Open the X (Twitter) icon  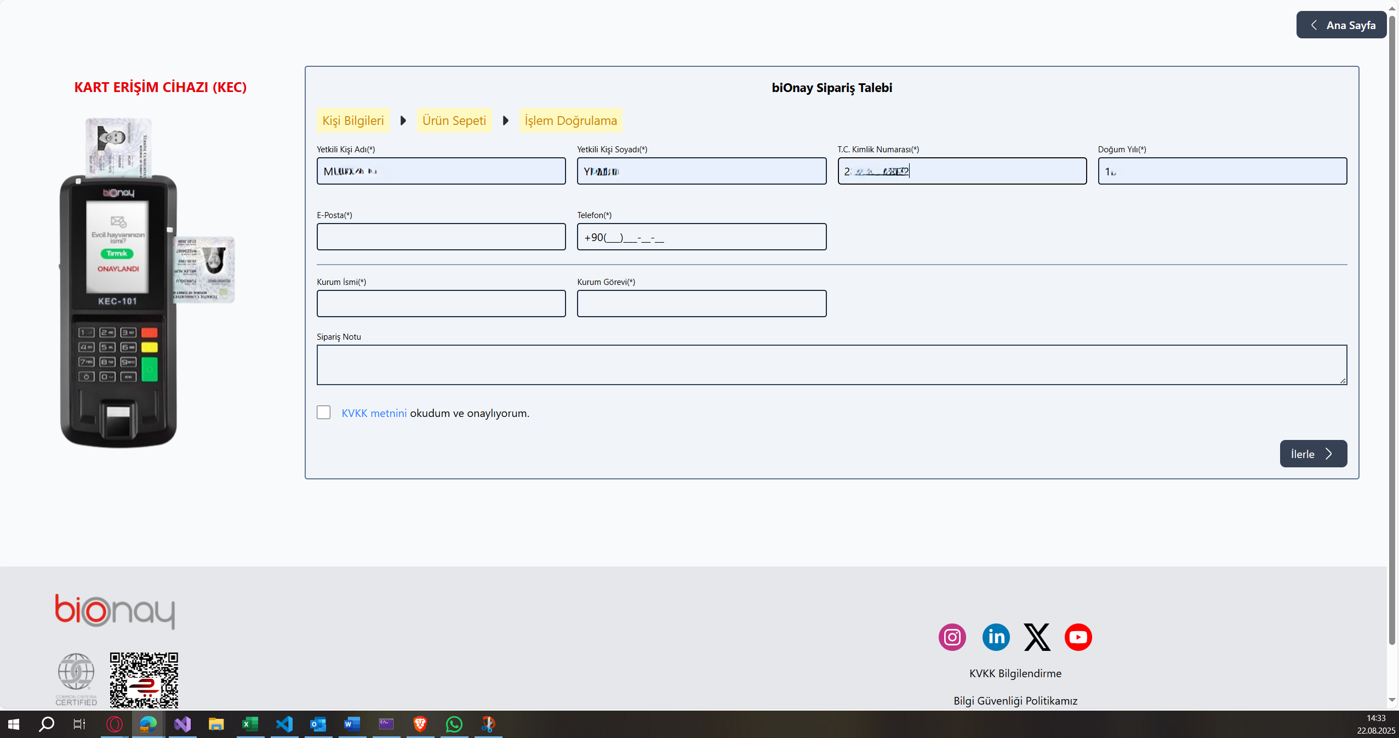[x=1037, y=637]
